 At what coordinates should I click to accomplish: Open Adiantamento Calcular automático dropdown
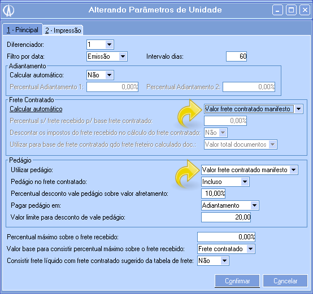click(109, 75)
